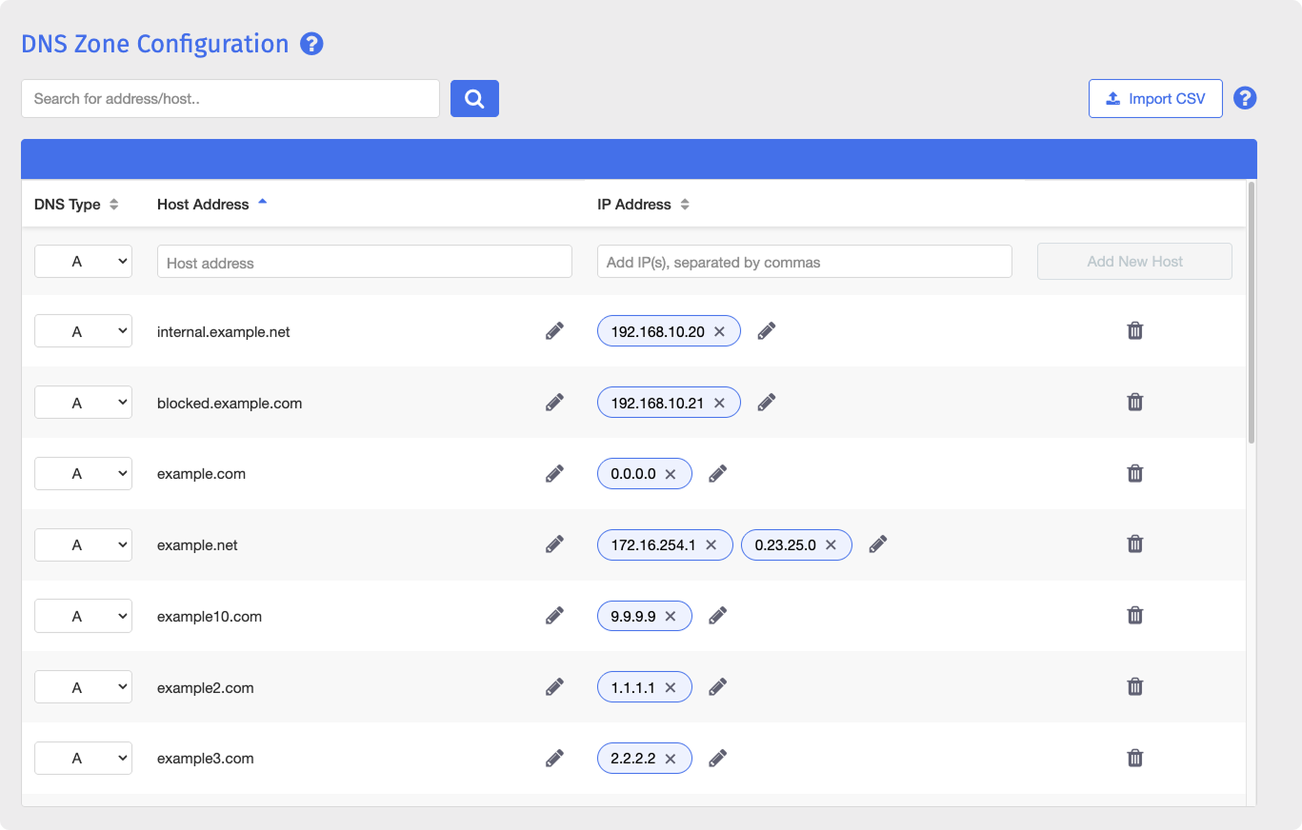
Task: Edit IPs for example2.com row
Action: 718,687
